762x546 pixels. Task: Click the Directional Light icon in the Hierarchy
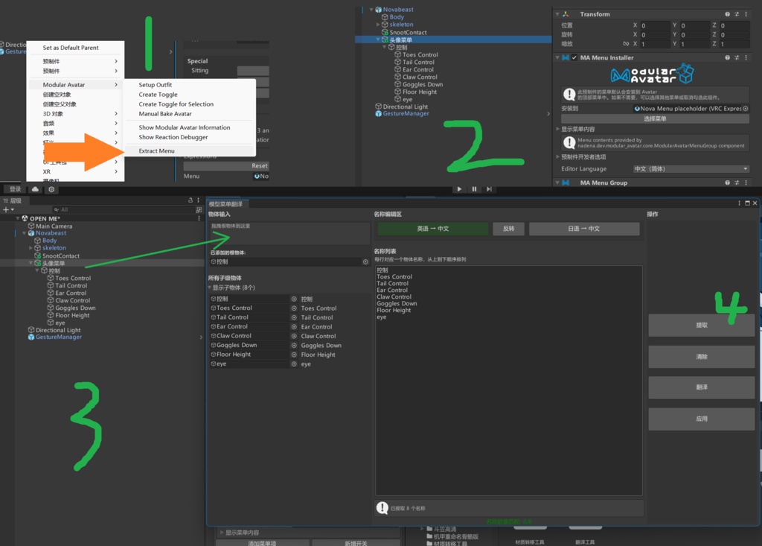[x=31, y=330]
